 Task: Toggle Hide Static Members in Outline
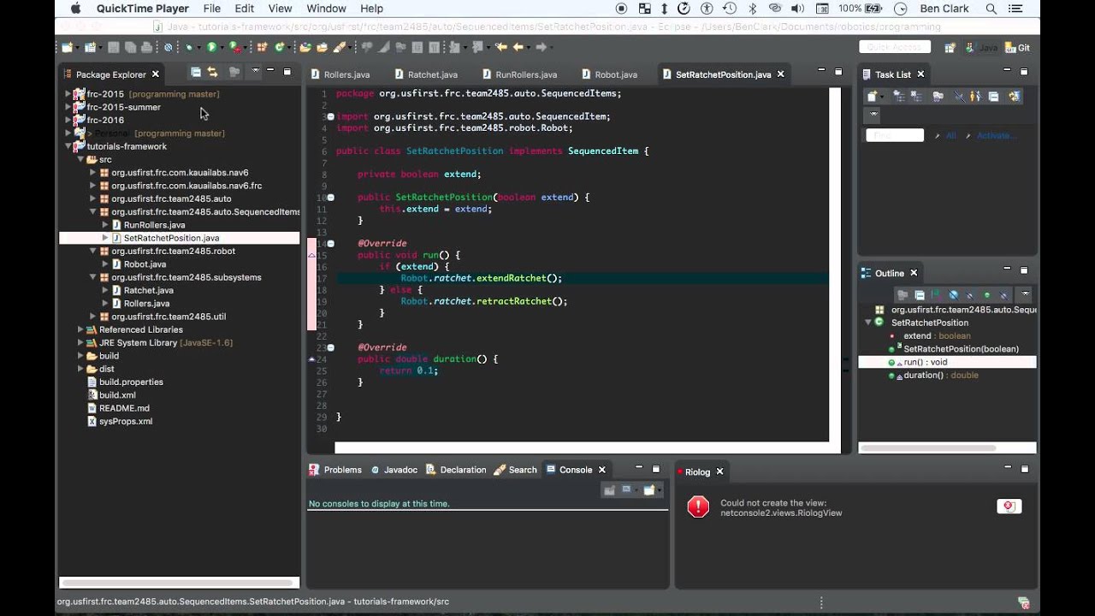(x=969, y=295)
